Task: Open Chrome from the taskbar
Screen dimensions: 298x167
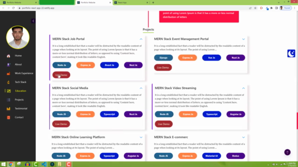Action: coord(11,164)
